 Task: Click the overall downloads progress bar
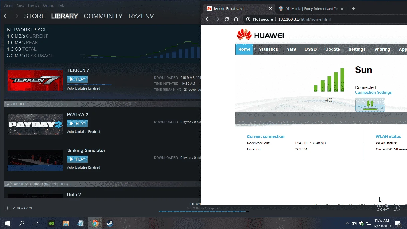tap(203, 211)
